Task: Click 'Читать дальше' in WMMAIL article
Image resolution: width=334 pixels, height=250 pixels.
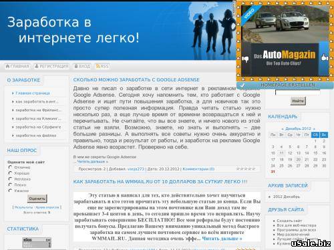Action: pyautogui.click(x=222, y=239)
